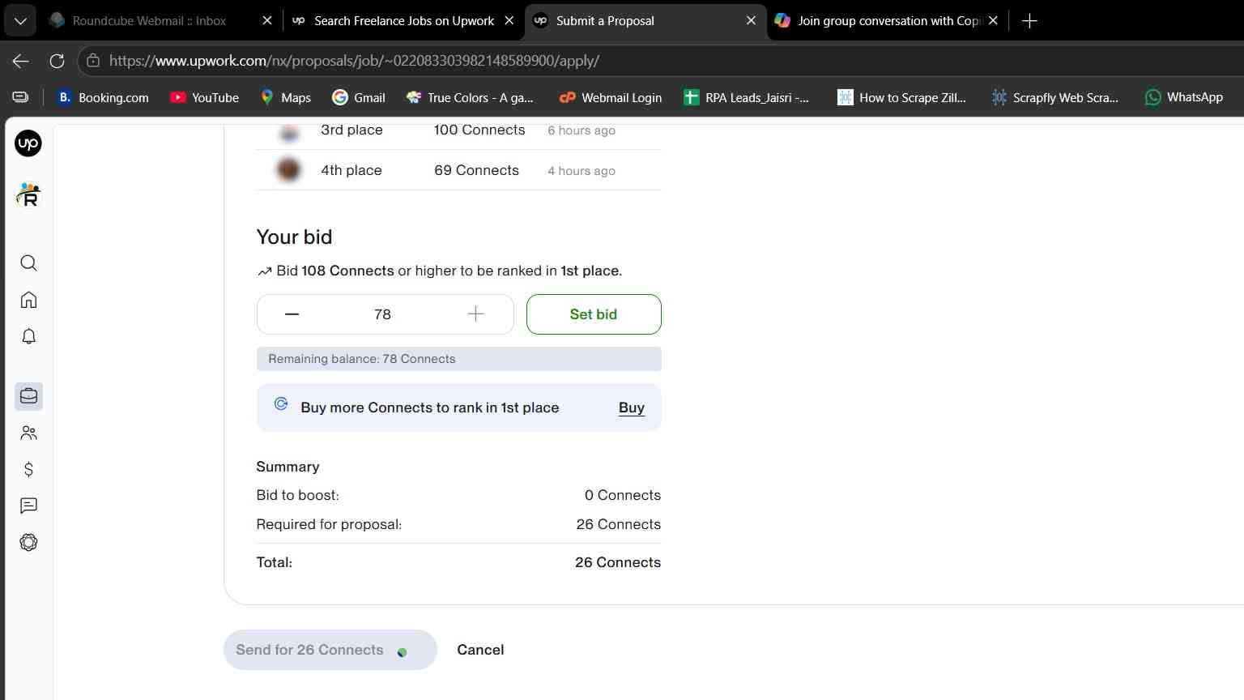Close the Join group conversation tab

993,21
